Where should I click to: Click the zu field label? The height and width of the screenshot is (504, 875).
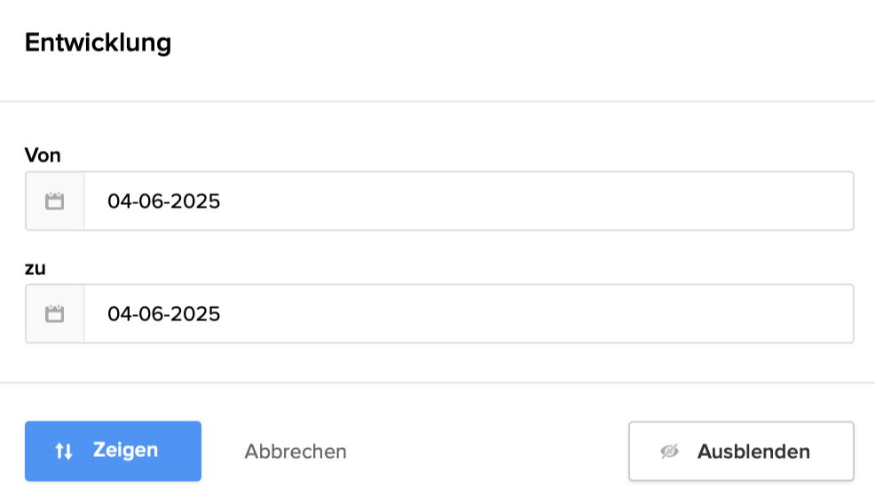35,268
